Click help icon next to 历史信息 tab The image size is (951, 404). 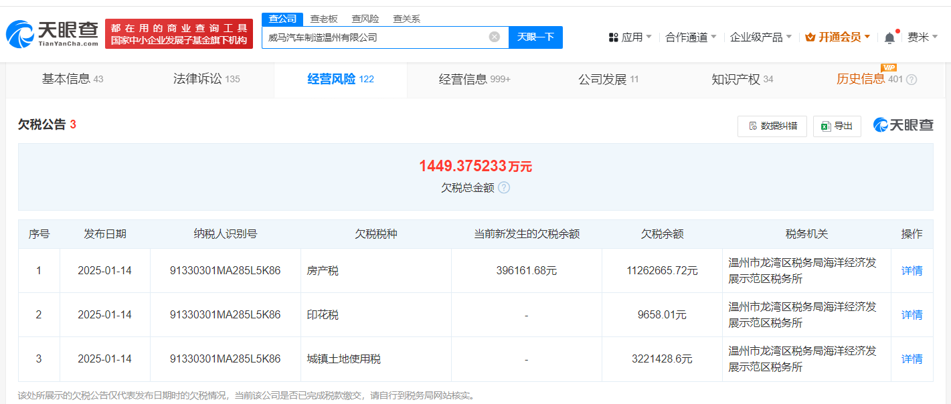point(912,80)
